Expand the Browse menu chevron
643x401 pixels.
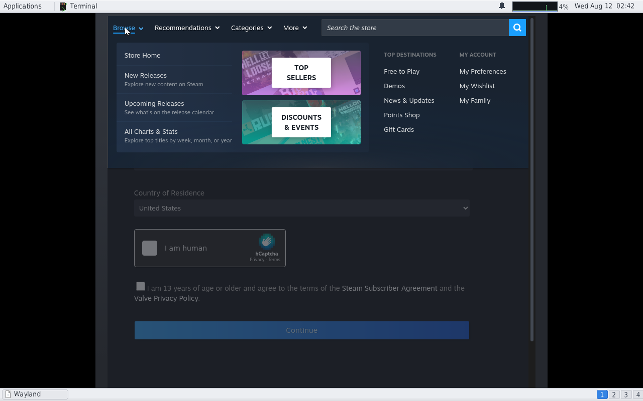(141, 28)
